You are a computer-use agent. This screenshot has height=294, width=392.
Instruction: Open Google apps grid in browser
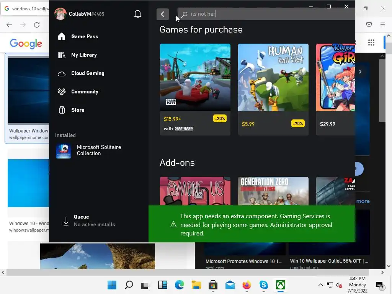point(371,42)
